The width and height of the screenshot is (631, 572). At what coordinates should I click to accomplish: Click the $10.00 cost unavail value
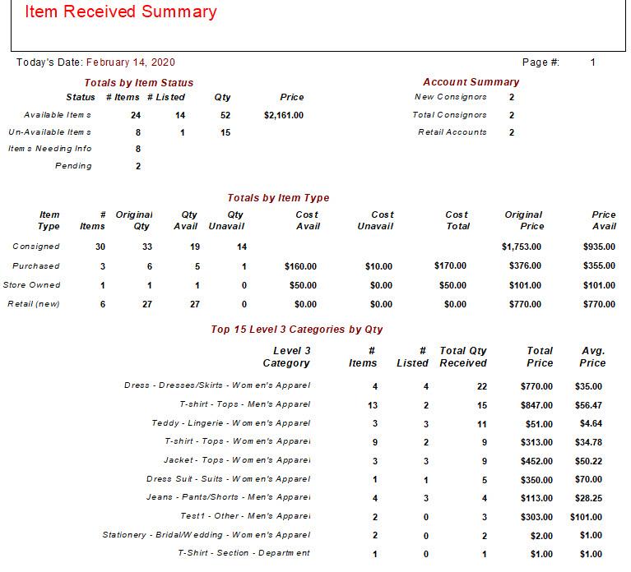pyautogui.click(x=378, y=266)
